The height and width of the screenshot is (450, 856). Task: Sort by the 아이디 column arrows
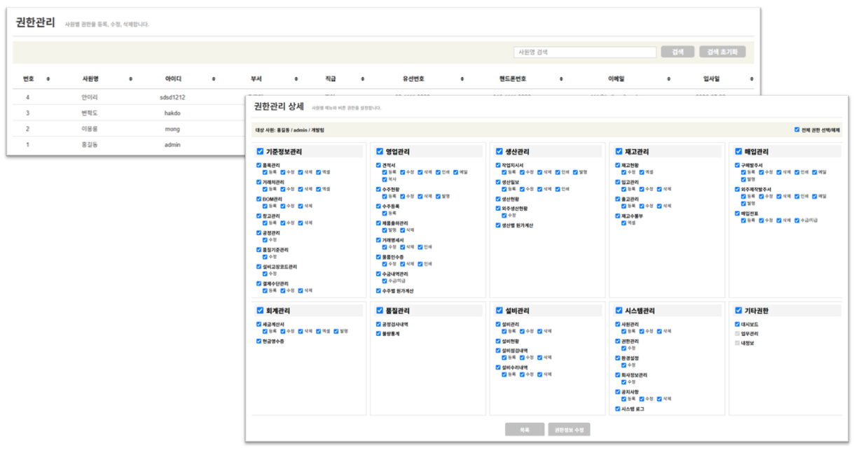213,78
